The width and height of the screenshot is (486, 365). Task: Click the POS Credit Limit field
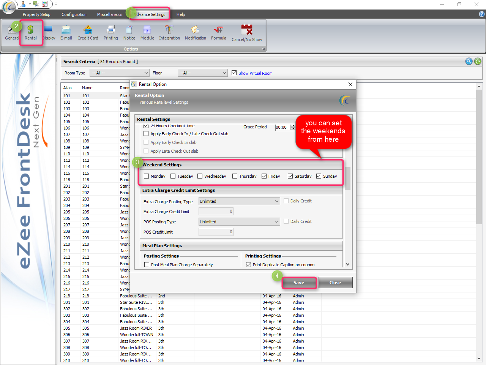click(x=216, y=232)
